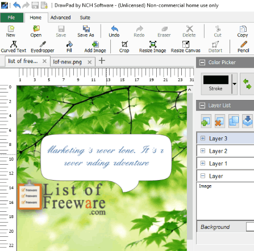254x251 pixels.
Task: Click the quick access undo arrow in title bar
Action: pyautogui.click(x=16, y=5)
